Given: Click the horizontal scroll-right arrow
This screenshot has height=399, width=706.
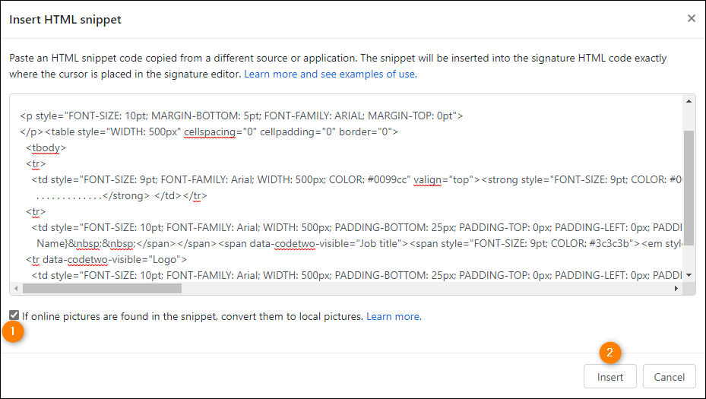Looking at the screenshot, I should coord(676,288).
